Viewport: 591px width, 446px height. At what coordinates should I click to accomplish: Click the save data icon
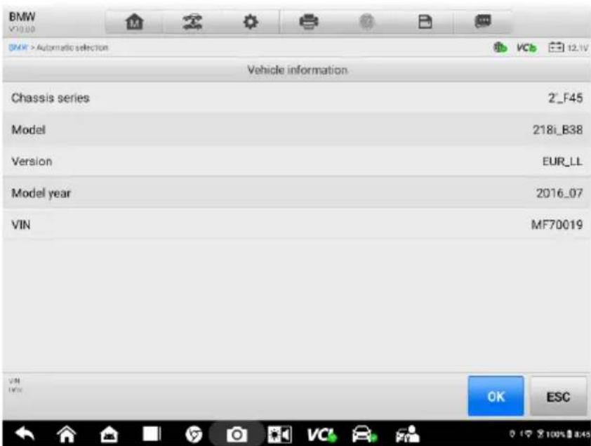click(425, 22)
